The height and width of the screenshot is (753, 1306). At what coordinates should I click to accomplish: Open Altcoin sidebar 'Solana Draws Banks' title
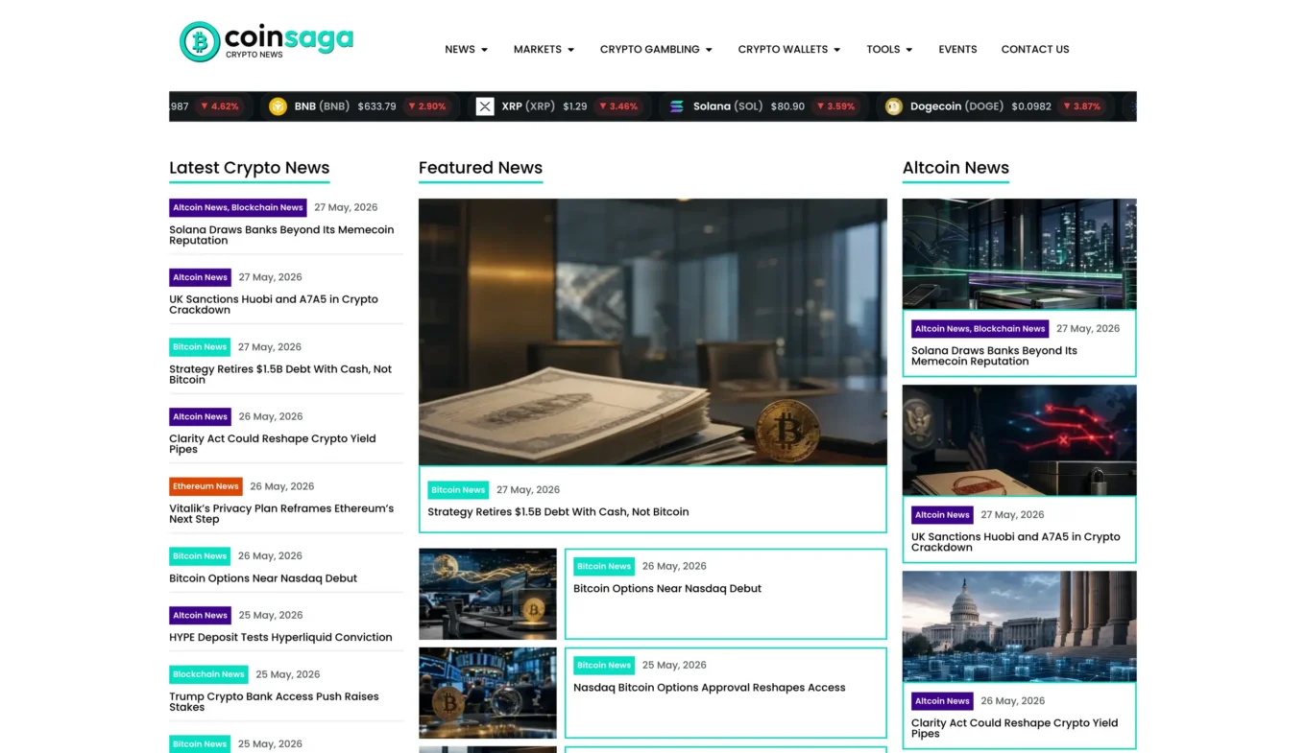(994, 356)
